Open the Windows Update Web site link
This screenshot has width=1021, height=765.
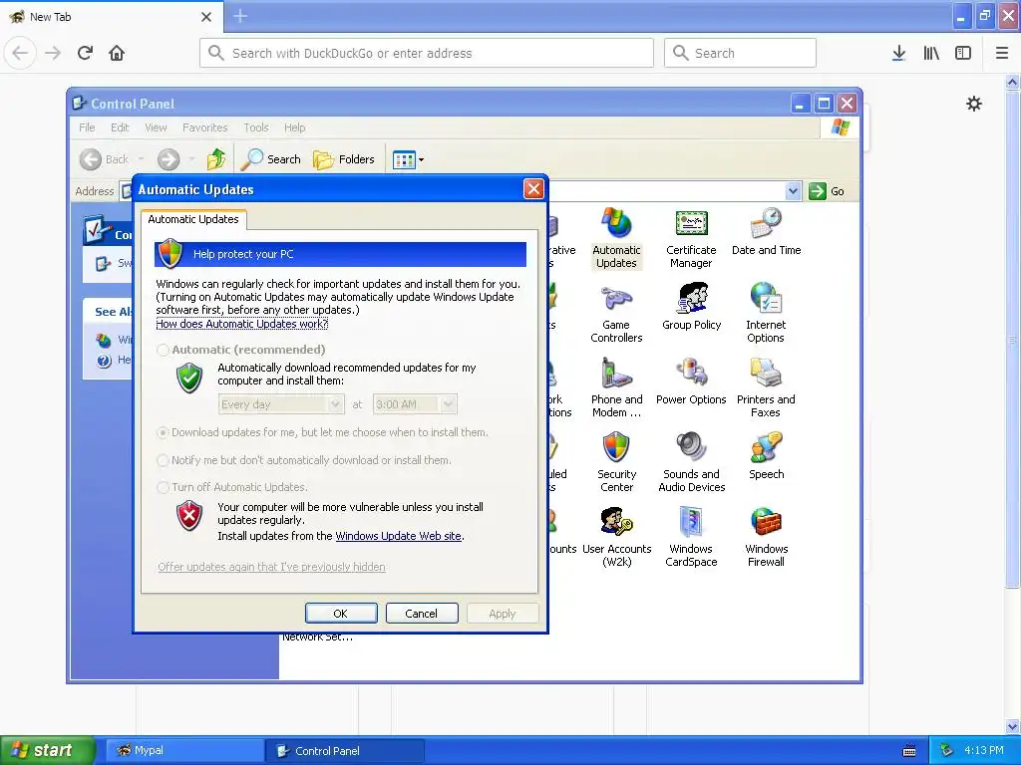coord(398,536)
